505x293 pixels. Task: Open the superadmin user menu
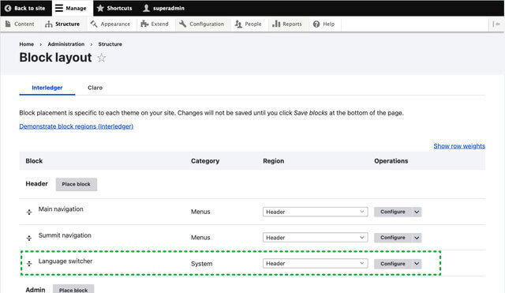pyautogui.click(x=163, y=8)
